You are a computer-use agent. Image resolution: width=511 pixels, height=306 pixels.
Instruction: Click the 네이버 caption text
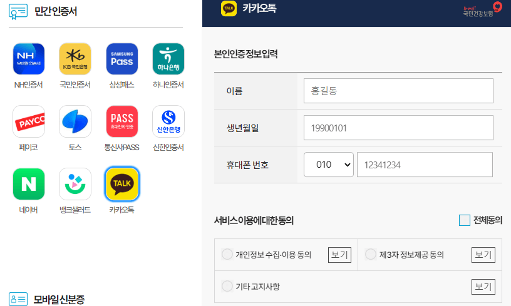29,210
